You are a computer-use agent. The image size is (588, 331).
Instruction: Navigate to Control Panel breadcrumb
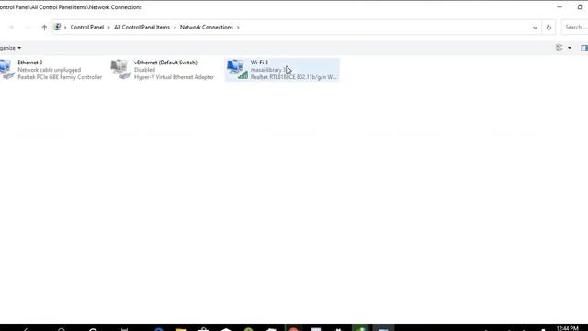87,27
